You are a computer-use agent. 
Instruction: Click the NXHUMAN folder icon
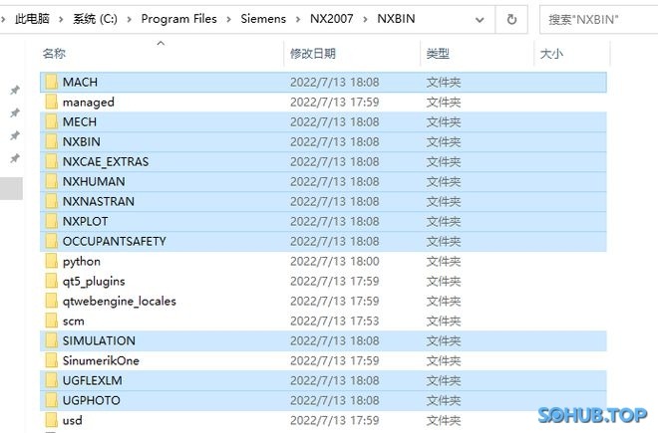click(51, 181)
